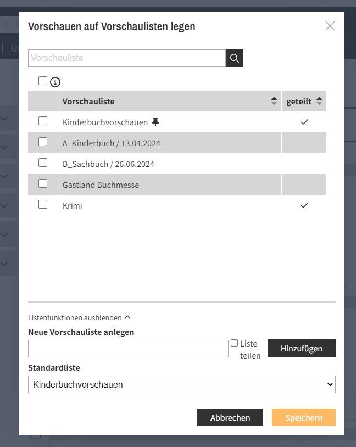Enable the Liste teilen checkbox
This screenshot has height=447, width=356.
tap(235, 343)
